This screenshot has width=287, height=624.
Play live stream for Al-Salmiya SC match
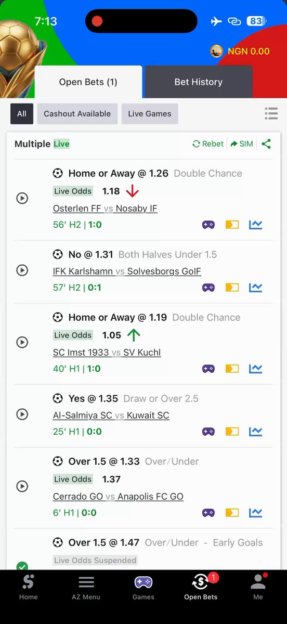(x=22, y=414)
